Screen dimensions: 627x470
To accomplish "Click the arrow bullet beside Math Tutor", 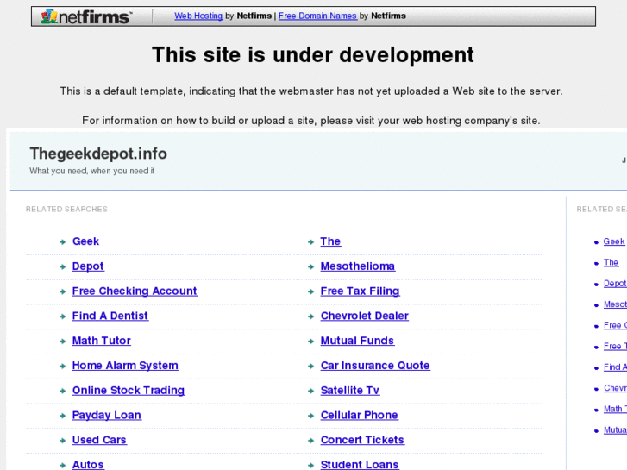I will click(62, 342).
